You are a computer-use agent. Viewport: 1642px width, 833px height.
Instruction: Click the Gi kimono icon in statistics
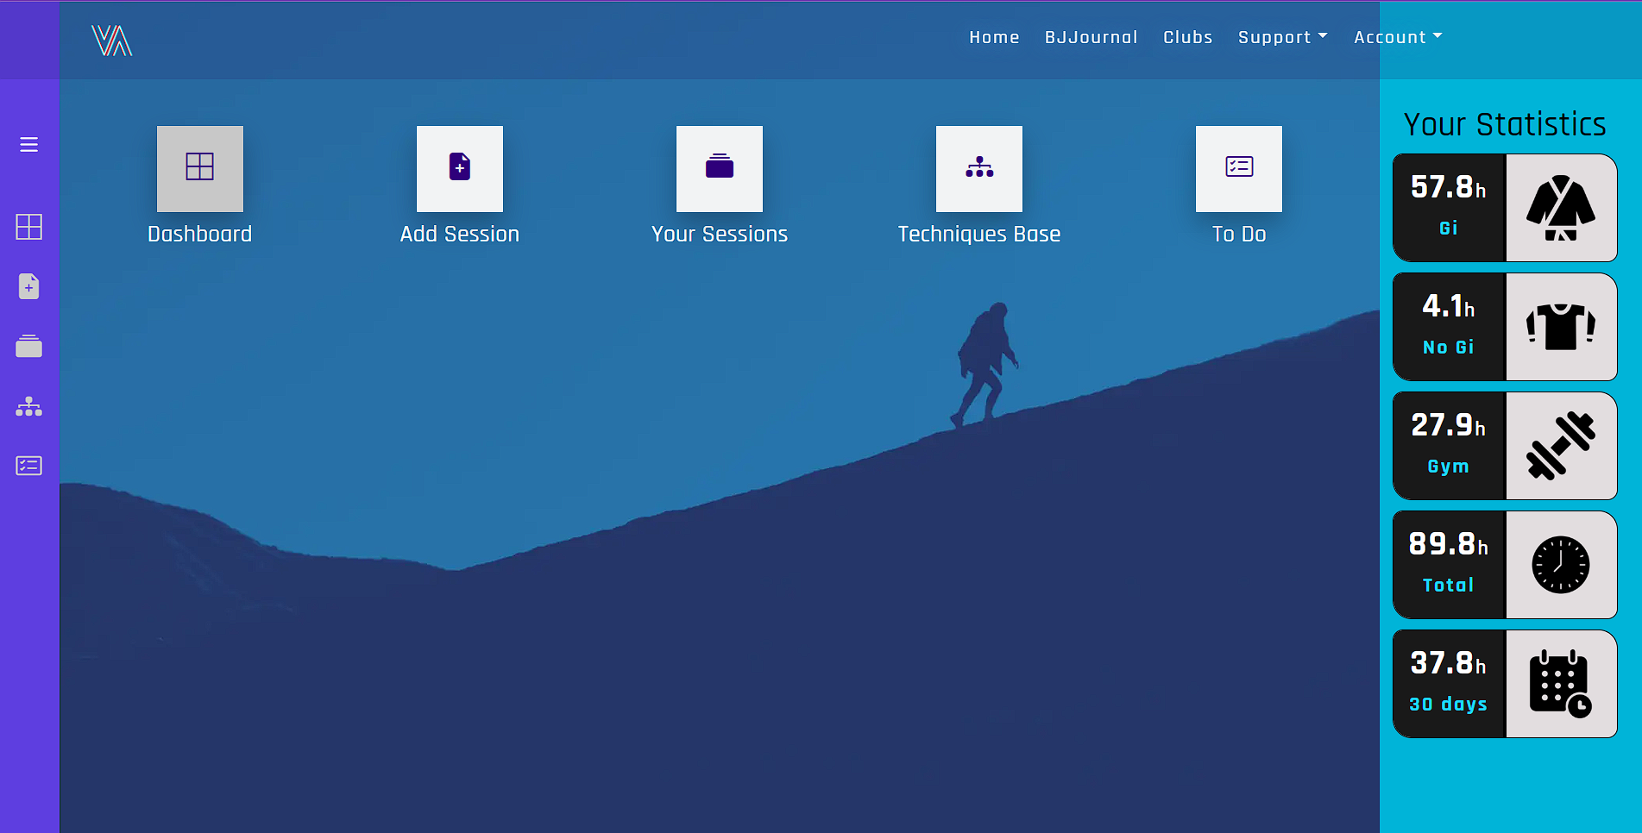click(x=1561, y=208)
